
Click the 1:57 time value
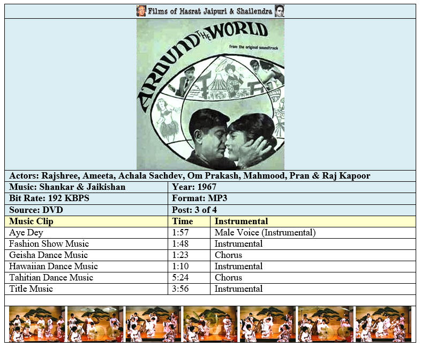181,233
